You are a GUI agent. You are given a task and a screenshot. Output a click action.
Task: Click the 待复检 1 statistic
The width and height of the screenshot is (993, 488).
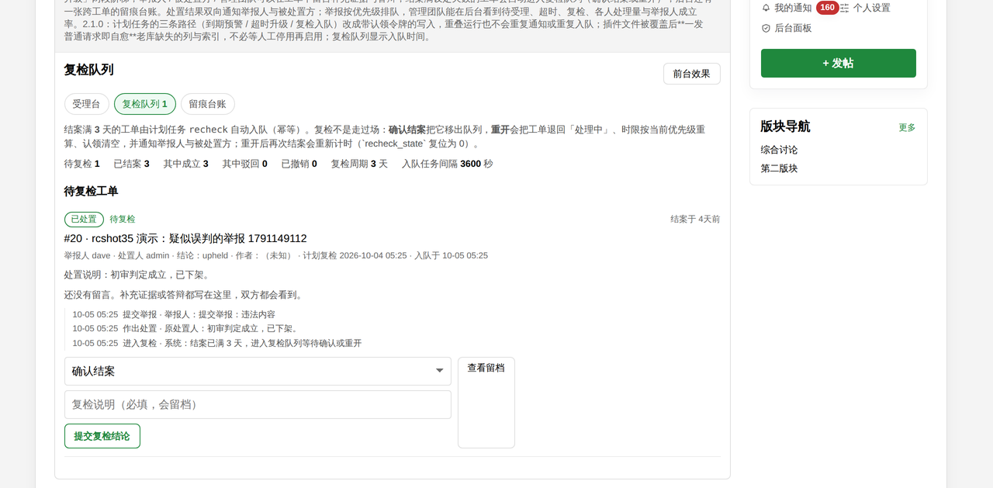pyautogui.click(x=81, y=164)
